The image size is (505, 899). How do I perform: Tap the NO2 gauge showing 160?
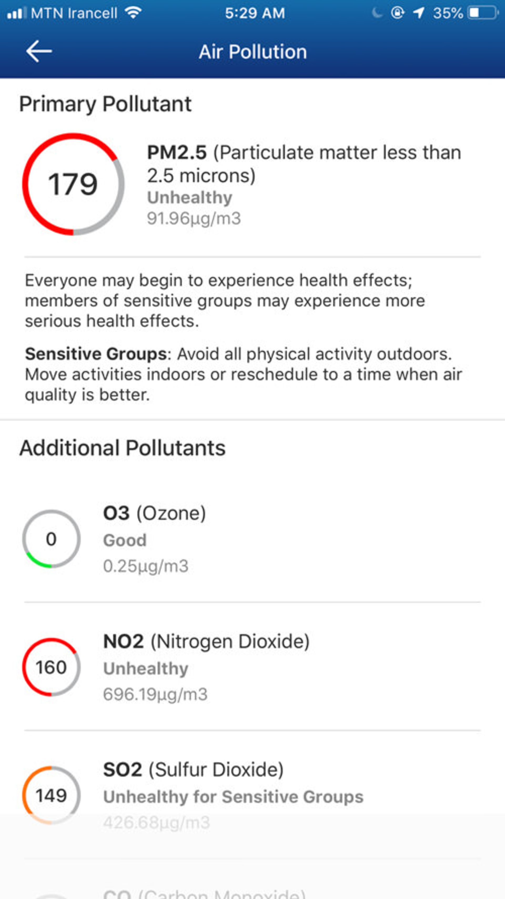point(51,667)
